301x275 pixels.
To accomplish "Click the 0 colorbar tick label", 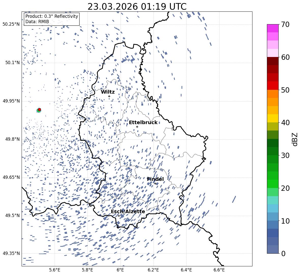I will 283,253.
